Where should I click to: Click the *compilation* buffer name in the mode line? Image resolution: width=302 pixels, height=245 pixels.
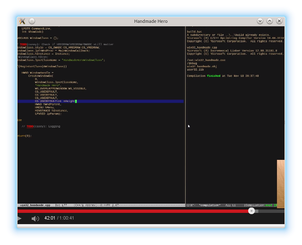click(x=210, y=205)
